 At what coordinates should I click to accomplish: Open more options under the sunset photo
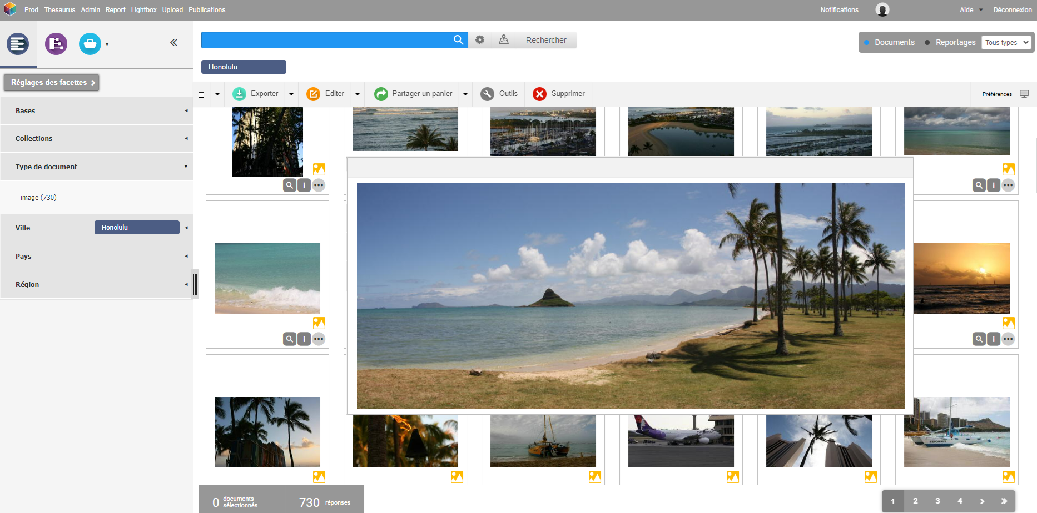point(1008,339)
